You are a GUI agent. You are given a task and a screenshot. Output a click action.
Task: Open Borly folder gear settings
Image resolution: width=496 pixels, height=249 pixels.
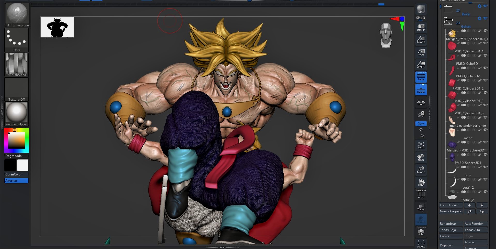479,6
